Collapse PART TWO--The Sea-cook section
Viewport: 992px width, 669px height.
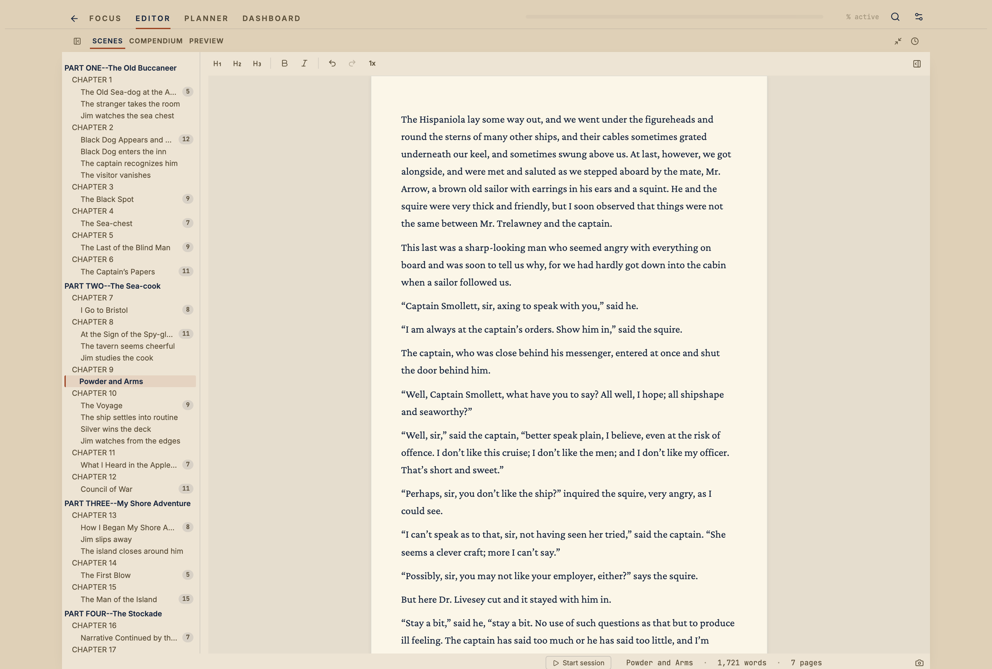(x=112, y=286)
